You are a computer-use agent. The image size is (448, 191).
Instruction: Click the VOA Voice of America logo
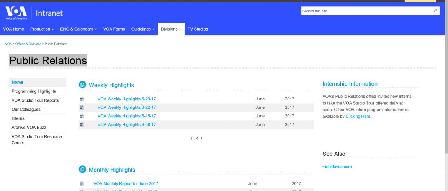pos(16,13)
